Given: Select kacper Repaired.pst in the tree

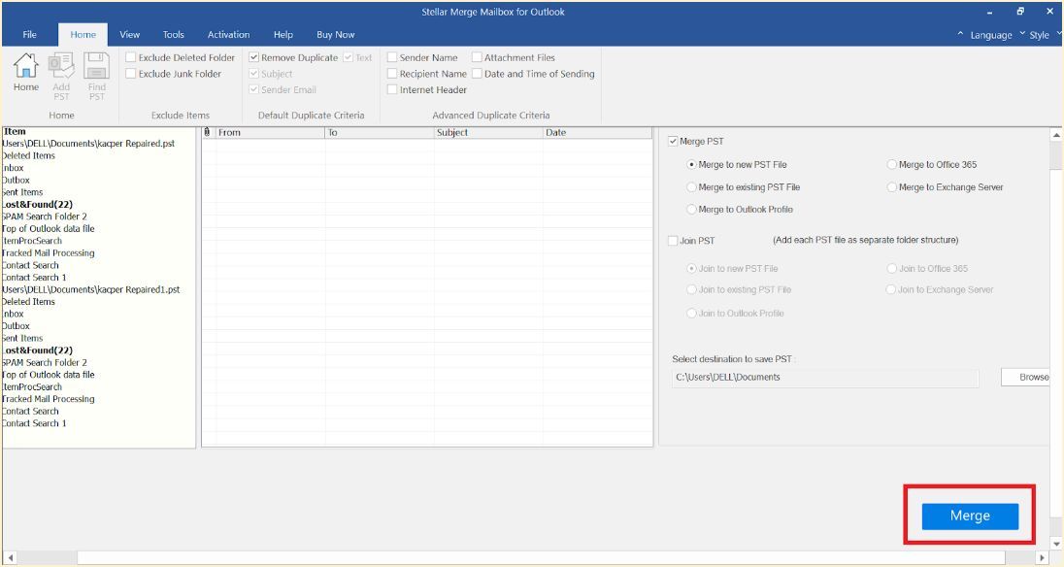Looking at the screenshot, I should pos(88,143).
